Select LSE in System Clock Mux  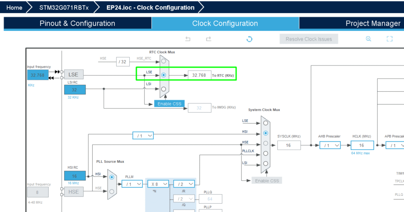coord(266,123)
